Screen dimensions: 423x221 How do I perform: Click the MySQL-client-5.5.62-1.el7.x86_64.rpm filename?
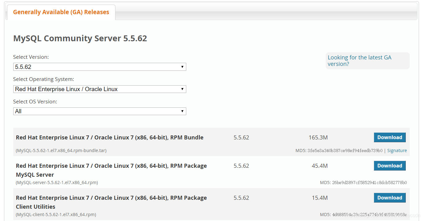(x=56, y=215)
